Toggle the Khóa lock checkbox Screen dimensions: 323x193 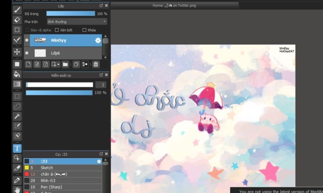tap(84, 30)
